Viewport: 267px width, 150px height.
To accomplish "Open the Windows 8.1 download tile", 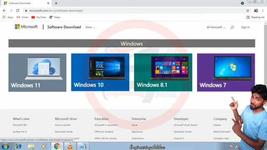I will (x=163, y=72).
